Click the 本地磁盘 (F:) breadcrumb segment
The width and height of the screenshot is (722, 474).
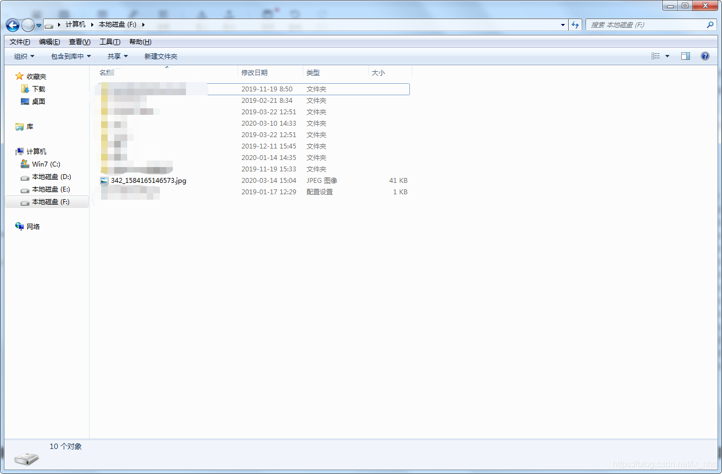coord(117,24)
